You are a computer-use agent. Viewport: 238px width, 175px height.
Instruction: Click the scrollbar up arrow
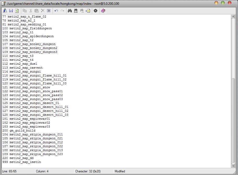(x=233, y=17)
